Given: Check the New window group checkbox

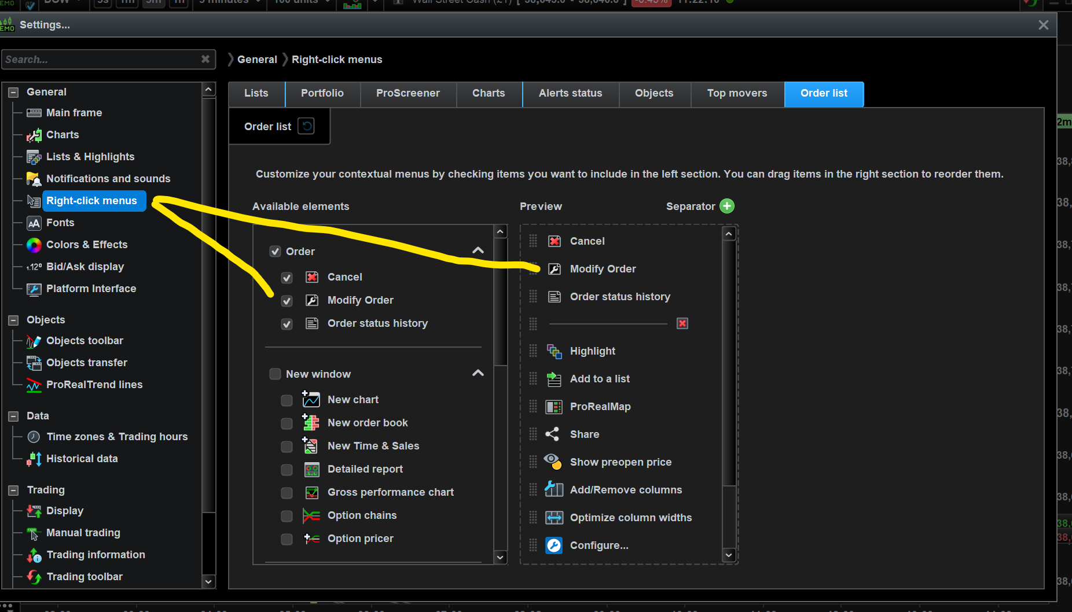Looking at the screenshot, I should [276, 374].
